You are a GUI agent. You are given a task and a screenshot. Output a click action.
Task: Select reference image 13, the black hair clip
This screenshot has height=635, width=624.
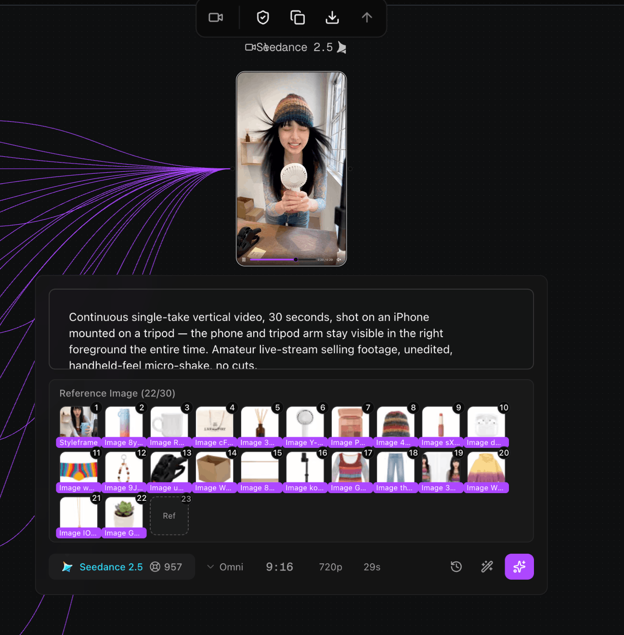click(x=169, y=471)
